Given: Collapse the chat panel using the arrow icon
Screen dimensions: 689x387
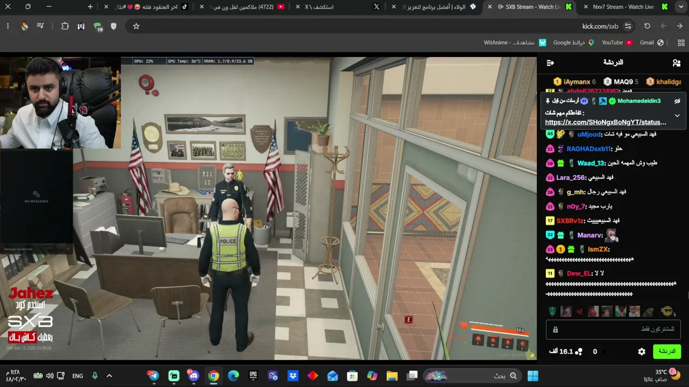Looking at the screenshot, I should pyautogui.click(x=550, y=63).
